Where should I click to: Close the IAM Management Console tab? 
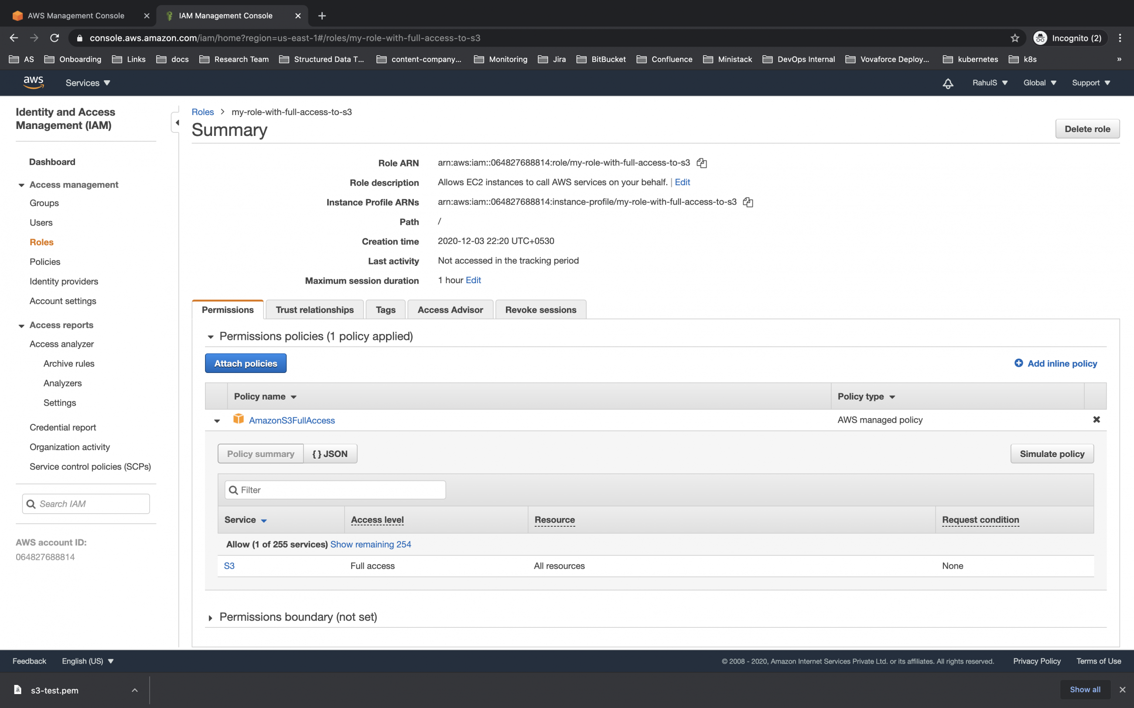[x=297, y=16]
